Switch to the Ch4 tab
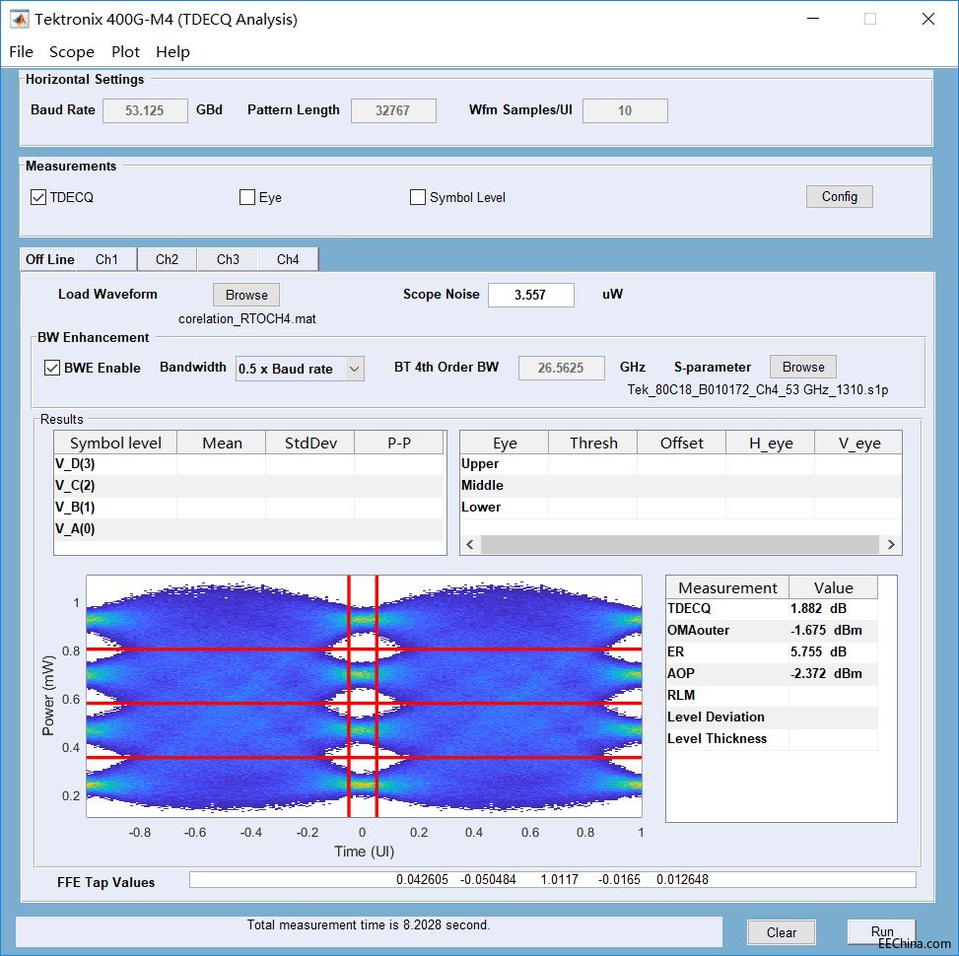Image resolution: width=959 pixels, height=956 pixels. pos(288,259)
